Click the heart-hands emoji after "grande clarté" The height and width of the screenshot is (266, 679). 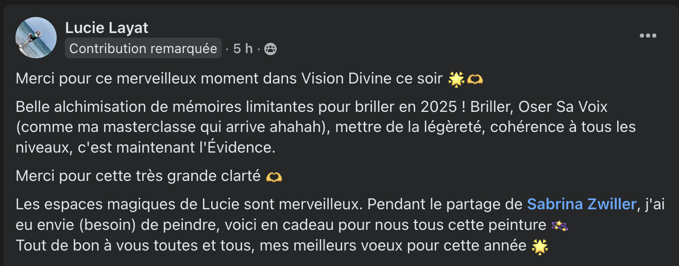(x=274, y=176)
